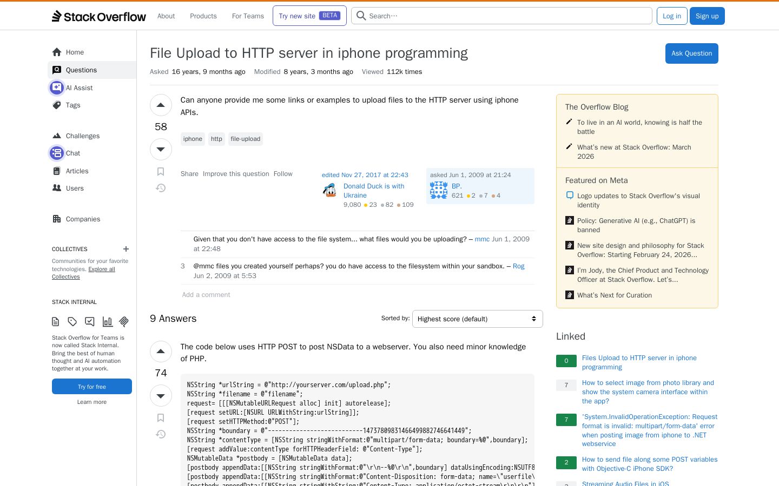The height and width of the screenshot is (486, 779).
Task: Open the edited Nov 27, 2017 revision link
Action: click(365, 175)
